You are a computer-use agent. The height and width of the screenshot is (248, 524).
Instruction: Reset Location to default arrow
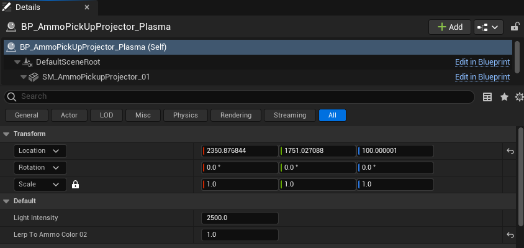(510, 151)
